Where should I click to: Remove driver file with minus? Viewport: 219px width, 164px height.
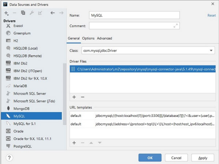(83, 97)
